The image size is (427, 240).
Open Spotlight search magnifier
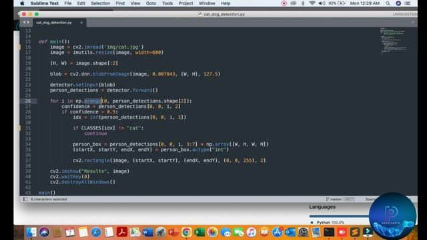388,3
